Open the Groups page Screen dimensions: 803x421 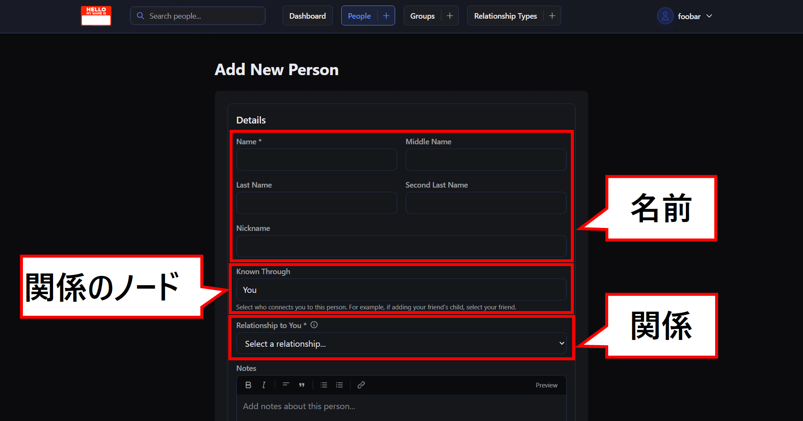(x=422, y=16)
